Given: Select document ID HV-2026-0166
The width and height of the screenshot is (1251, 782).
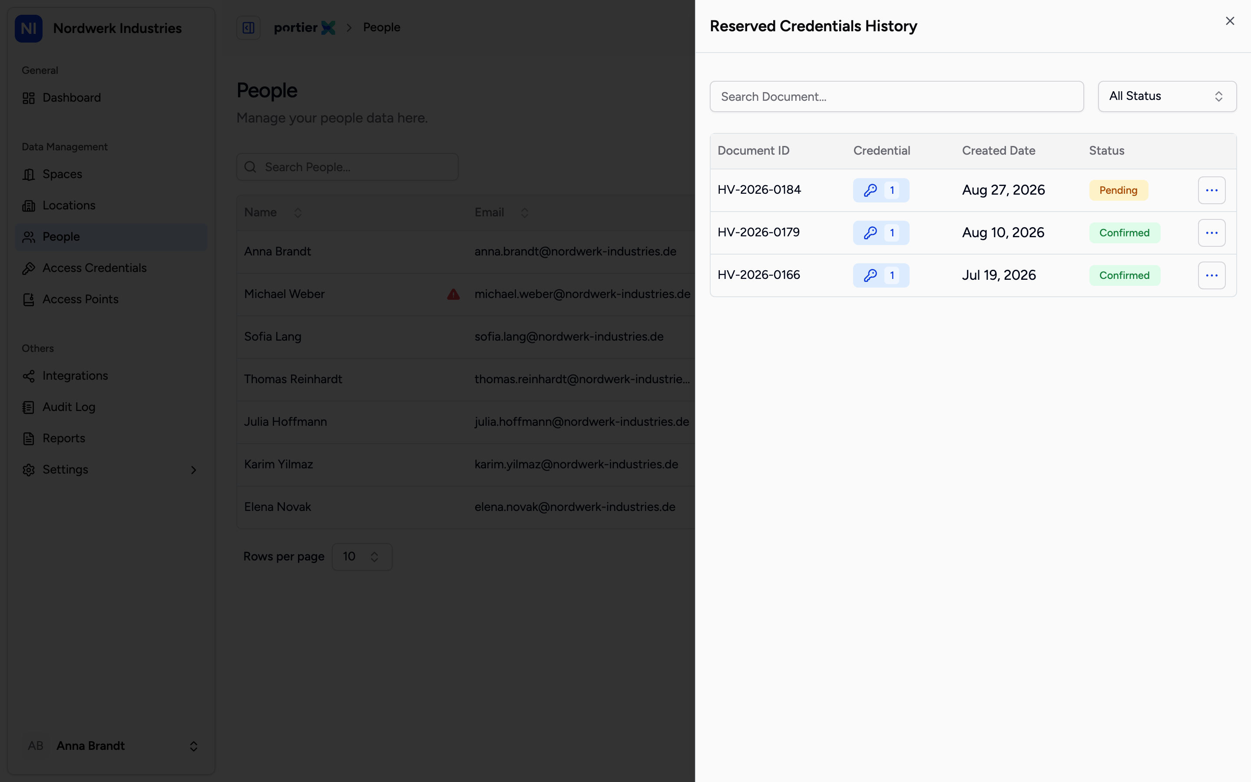Looking at the screenshot, I should tap(758, 275).
